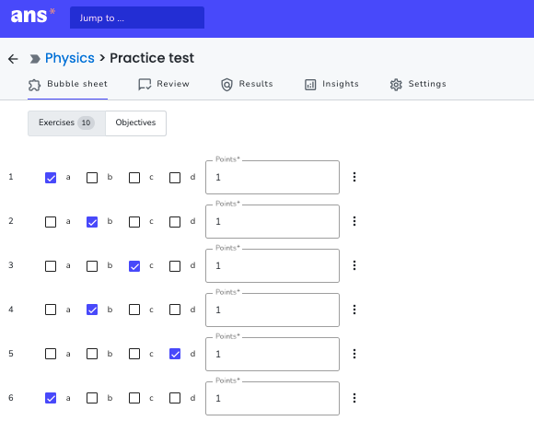This screenshot has width=534, height=421.
Task: Open the three-dot menu for exercise 1
Action: (x=354, y=177)
